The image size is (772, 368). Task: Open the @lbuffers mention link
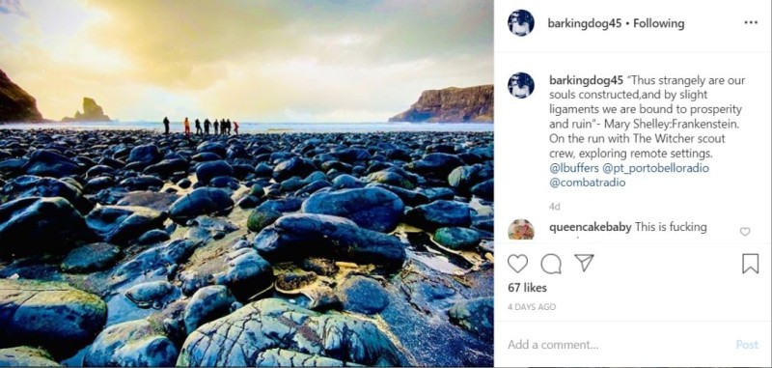coord(571,168)
